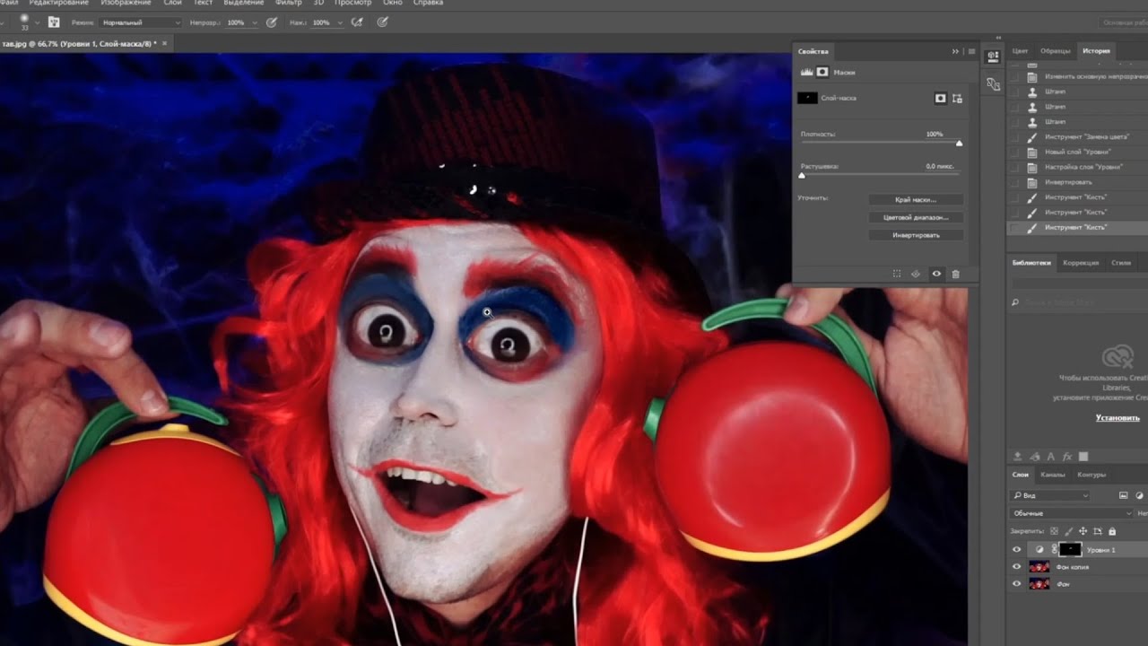Viewport: 1148px width, 646px height.
Task: Hide the Уровни 1 layer
Action: (x=1016, y=549)
